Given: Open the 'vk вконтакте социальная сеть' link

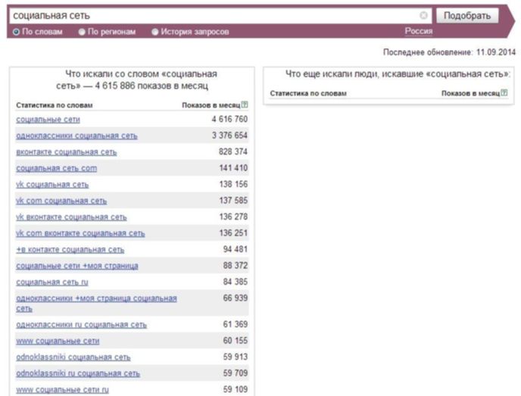Looking at the screenshot, I should click(x=71, y=217).
